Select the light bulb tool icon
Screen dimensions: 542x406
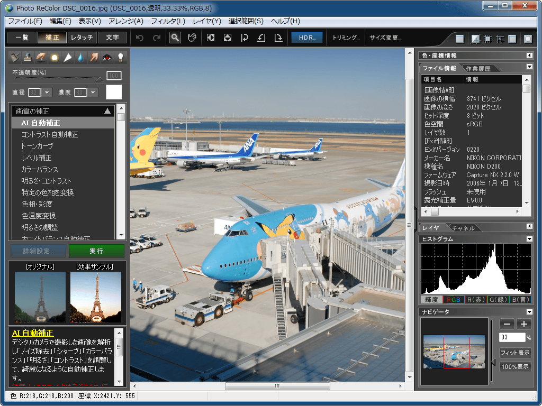click(x=120, y=57)
